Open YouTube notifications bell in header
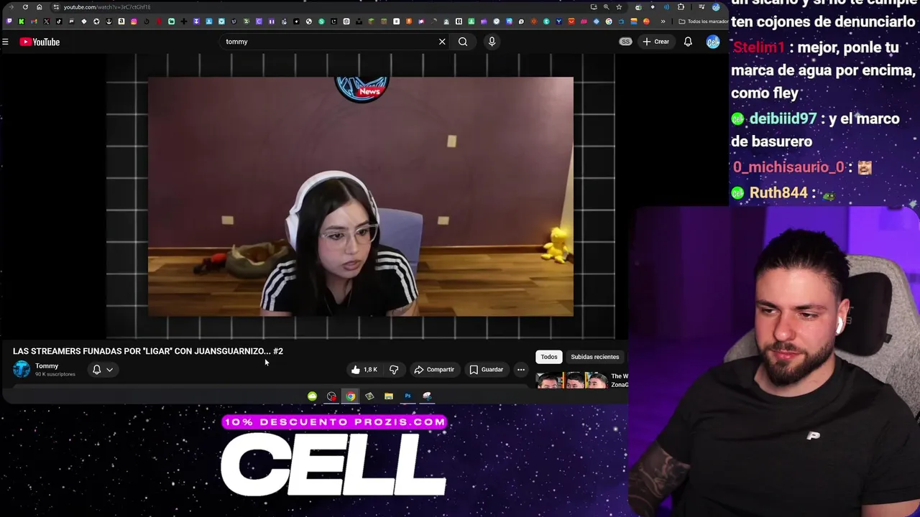Image resolution: width=920 pixels, height=517 pixels. [x=688, y=42]
